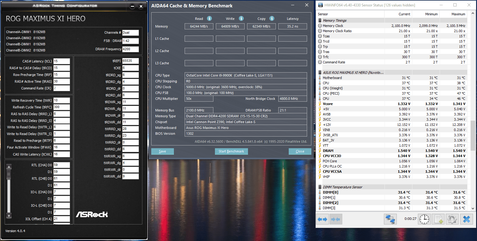
Task: Click the info icon next to Copy
Action: tap(272, 18)
